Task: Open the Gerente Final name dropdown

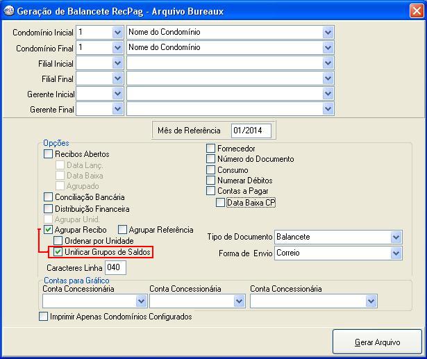Action: coord(328,109)
